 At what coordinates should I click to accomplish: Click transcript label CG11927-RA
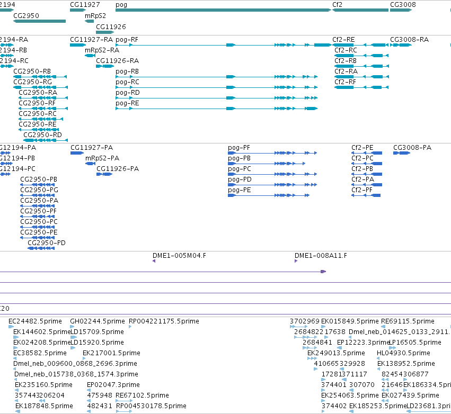tap(92, 40)
